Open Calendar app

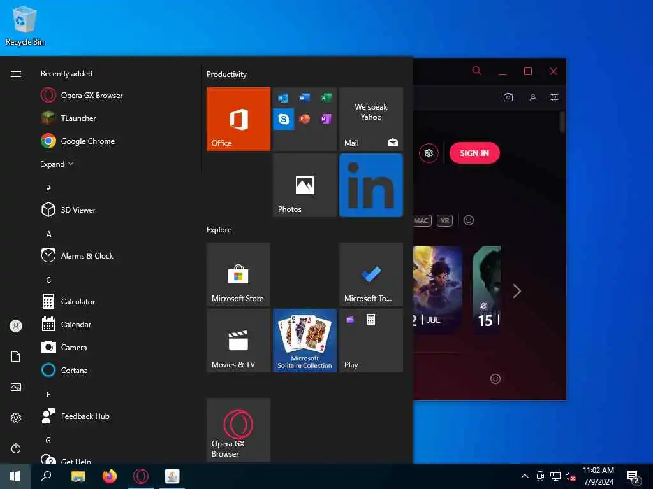66,324
